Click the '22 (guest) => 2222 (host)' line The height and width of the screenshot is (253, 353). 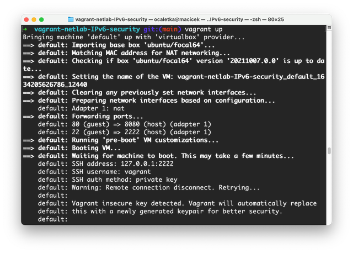pos(124,132)
